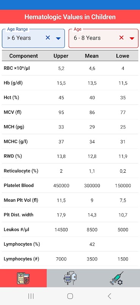
Task: Select the Platelet Blood row
Action: point(70,185)
